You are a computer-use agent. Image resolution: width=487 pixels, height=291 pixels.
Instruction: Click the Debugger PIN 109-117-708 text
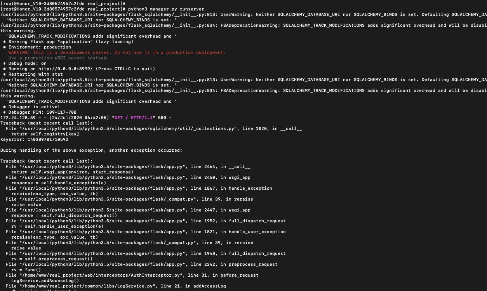(42, 112)
